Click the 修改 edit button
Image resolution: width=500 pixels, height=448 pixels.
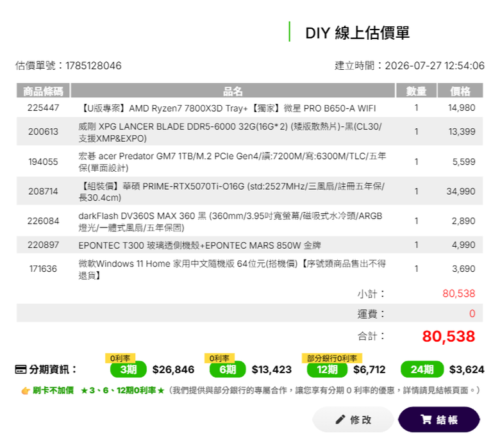pos(353,419)
